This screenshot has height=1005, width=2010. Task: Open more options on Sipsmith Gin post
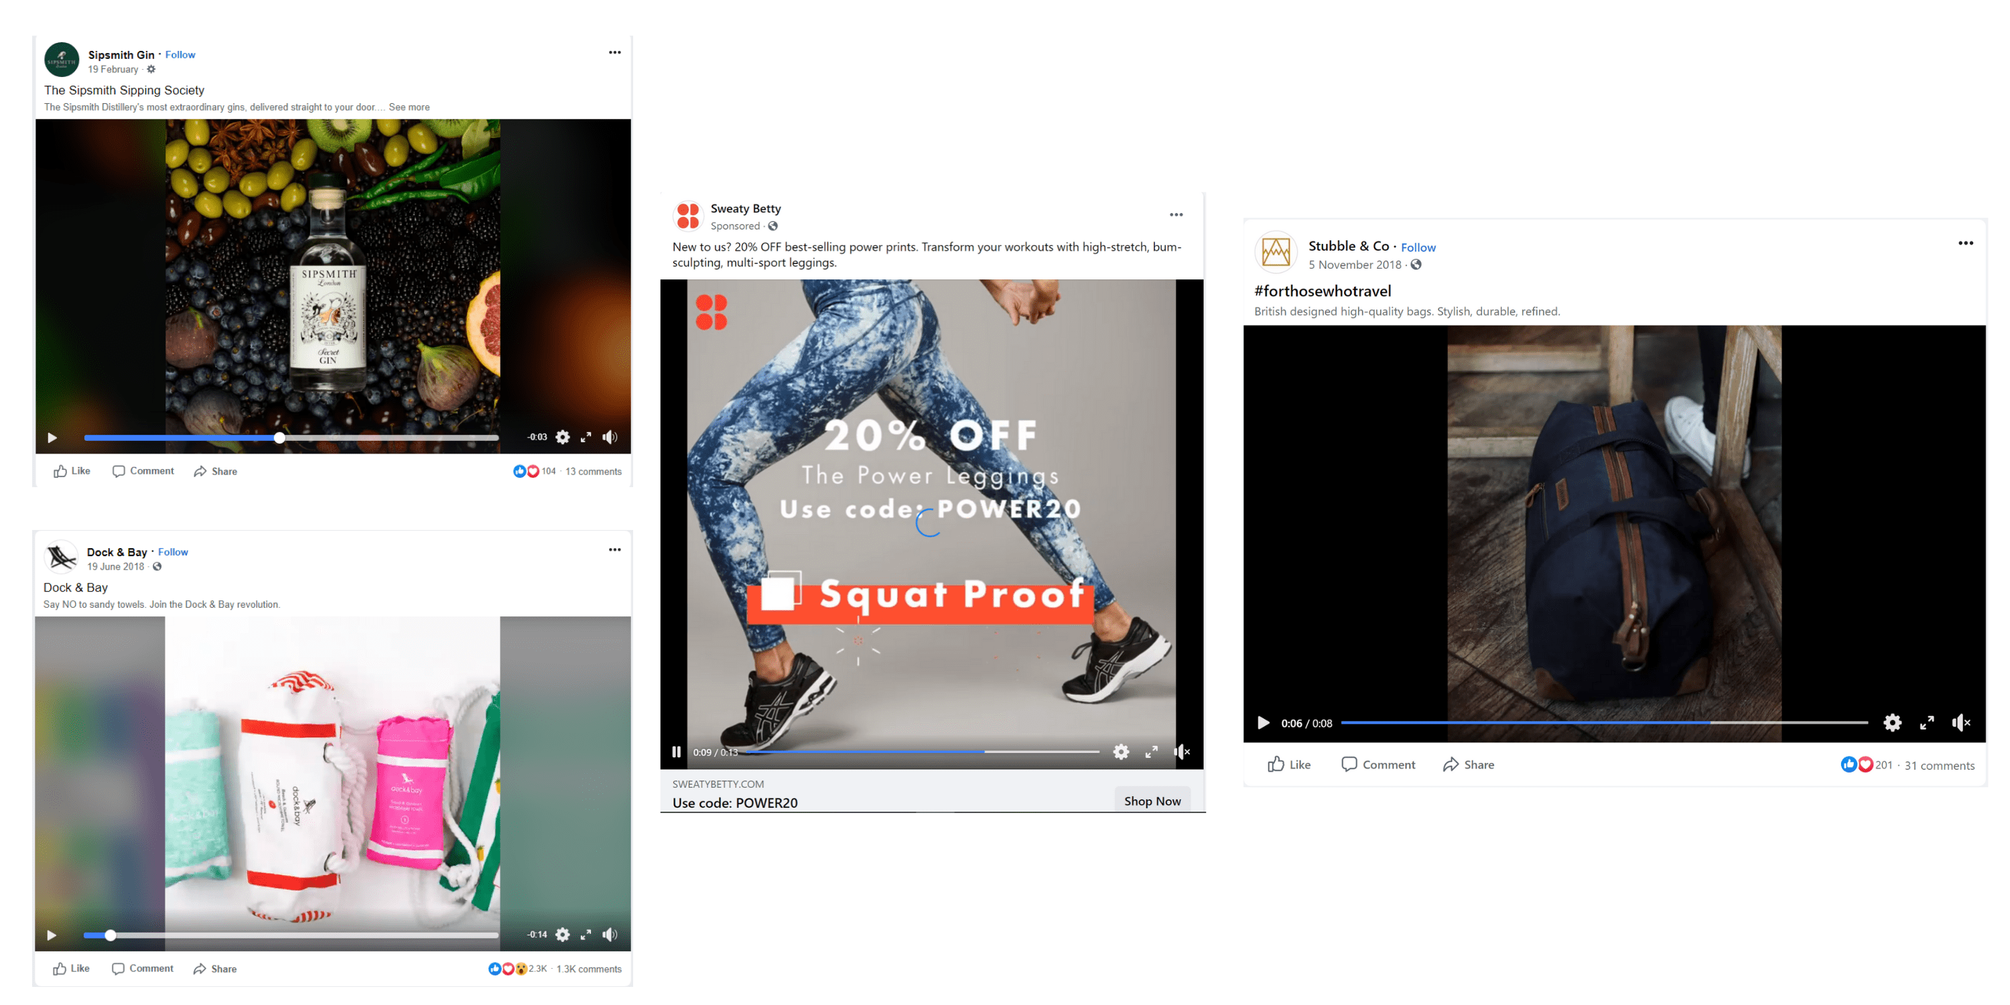click(615, 52)
